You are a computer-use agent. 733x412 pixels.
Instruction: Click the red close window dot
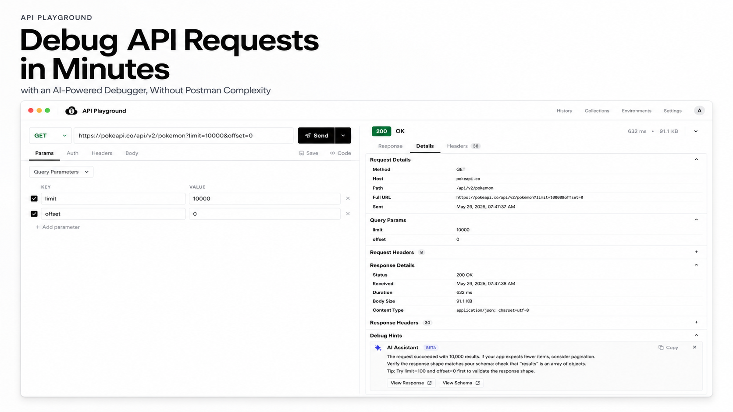tap(31, 111)
